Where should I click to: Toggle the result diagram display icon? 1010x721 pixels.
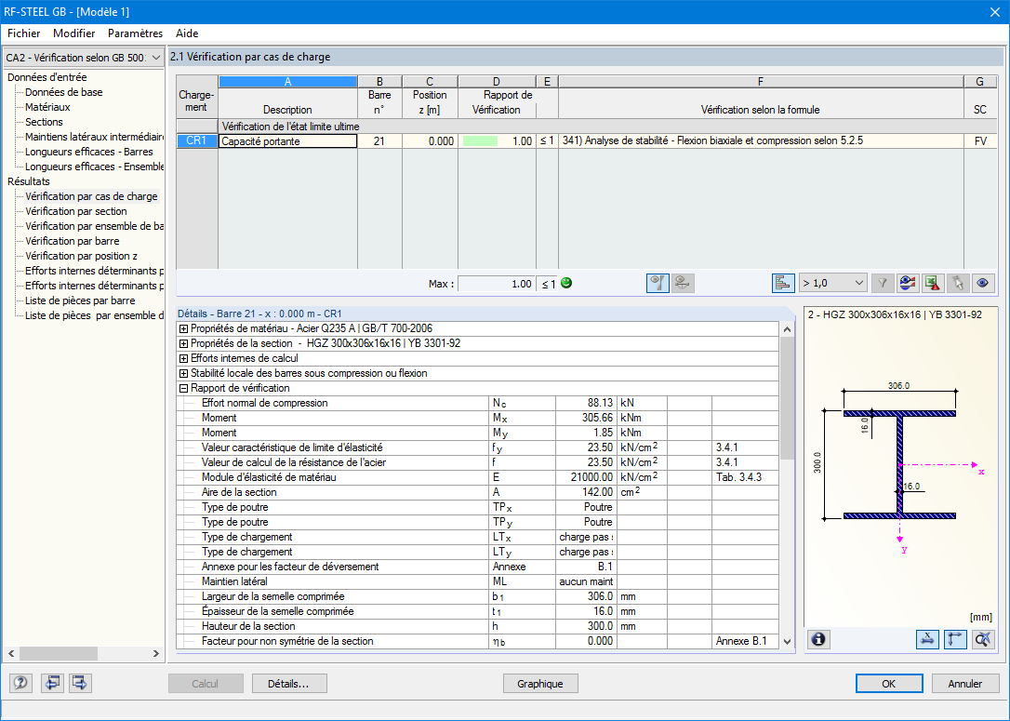tap(658, 283)
